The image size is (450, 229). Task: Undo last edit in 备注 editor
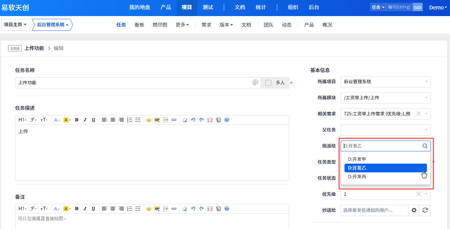pos(193,209)
